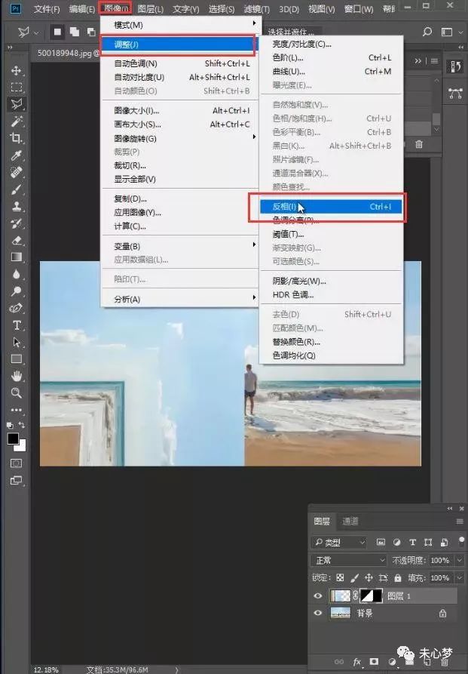Select the Brush tool
Viewport: 468px width, 674px height.
pos(17,189)
